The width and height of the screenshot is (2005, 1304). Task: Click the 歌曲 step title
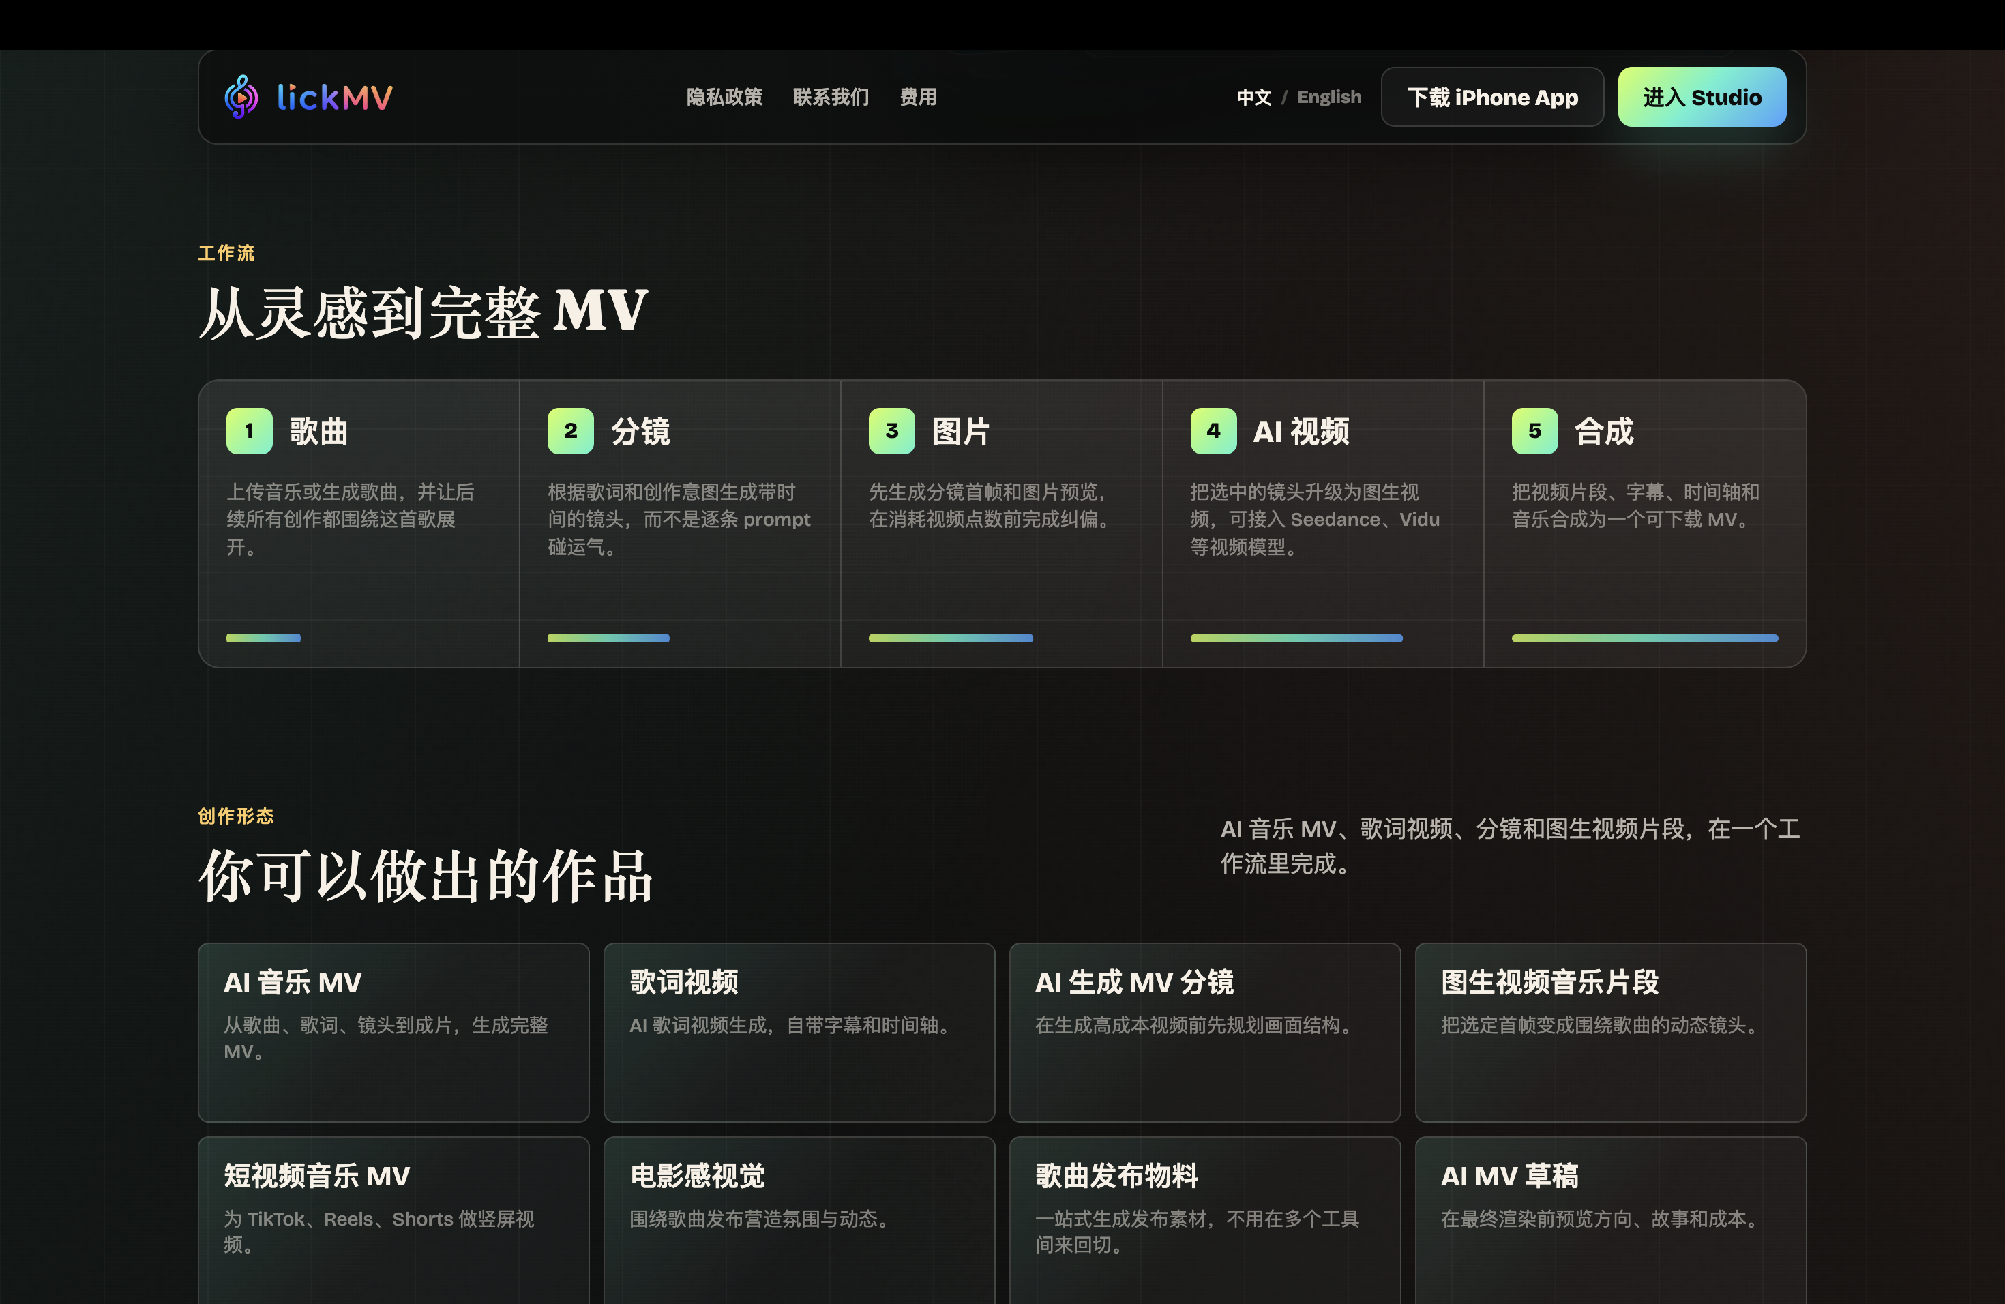pos(318,431)
